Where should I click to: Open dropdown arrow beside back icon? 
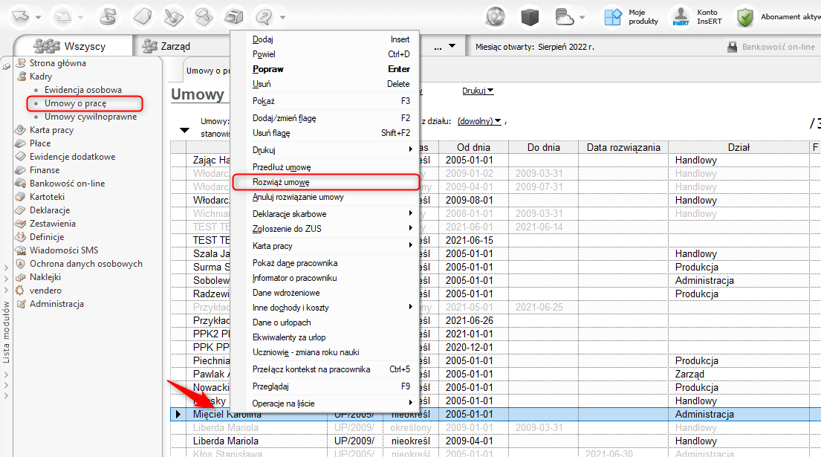pos(38,17)
